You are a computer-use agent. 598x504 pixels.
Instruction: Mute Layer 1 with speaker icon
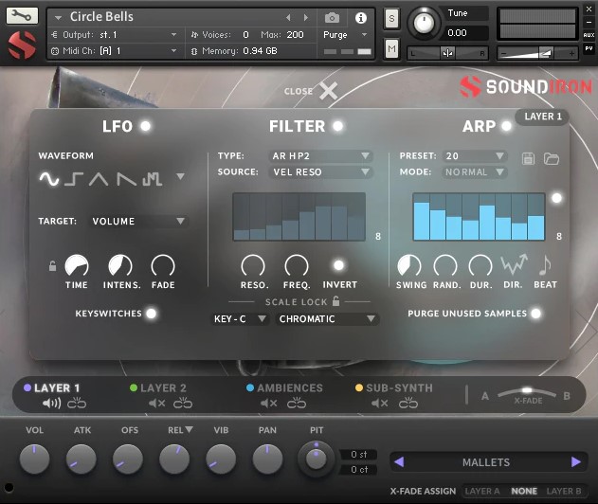[x=51, y=403]
